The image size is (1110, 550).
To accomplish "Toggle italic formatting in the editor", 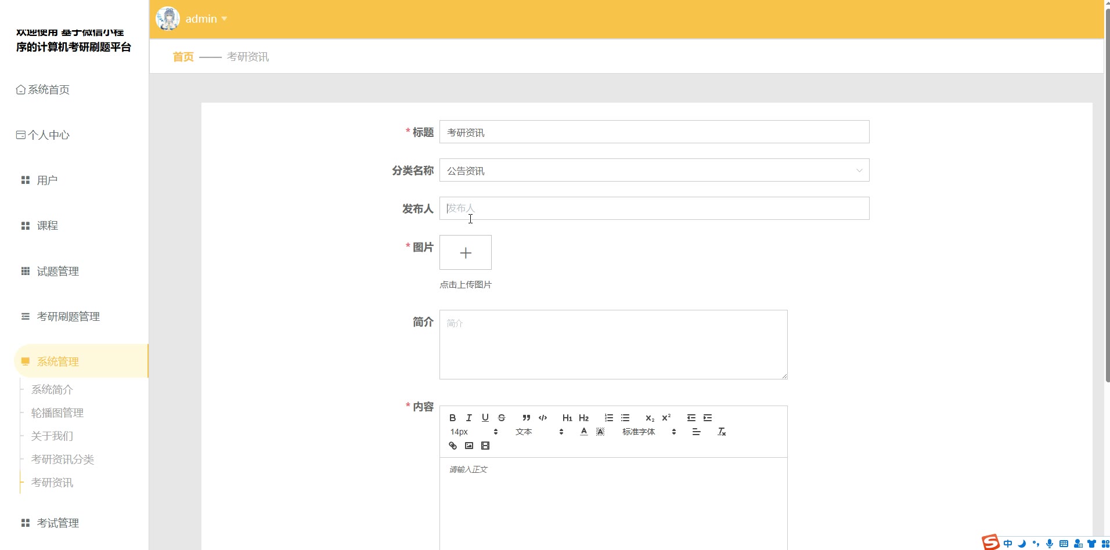I will (469, 418).
